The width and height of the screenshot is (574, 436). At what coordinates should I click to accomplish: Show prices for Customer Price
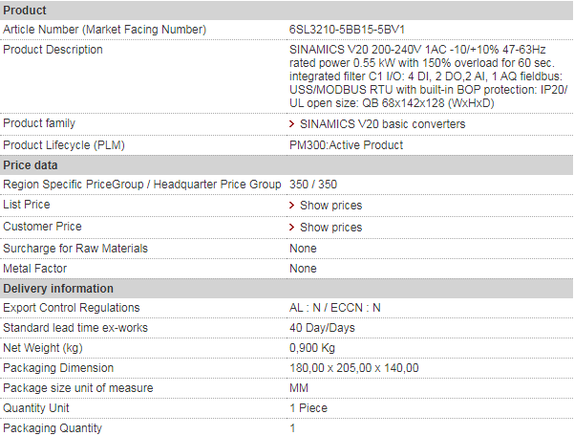pyautogui.click(x=330, y=228)
